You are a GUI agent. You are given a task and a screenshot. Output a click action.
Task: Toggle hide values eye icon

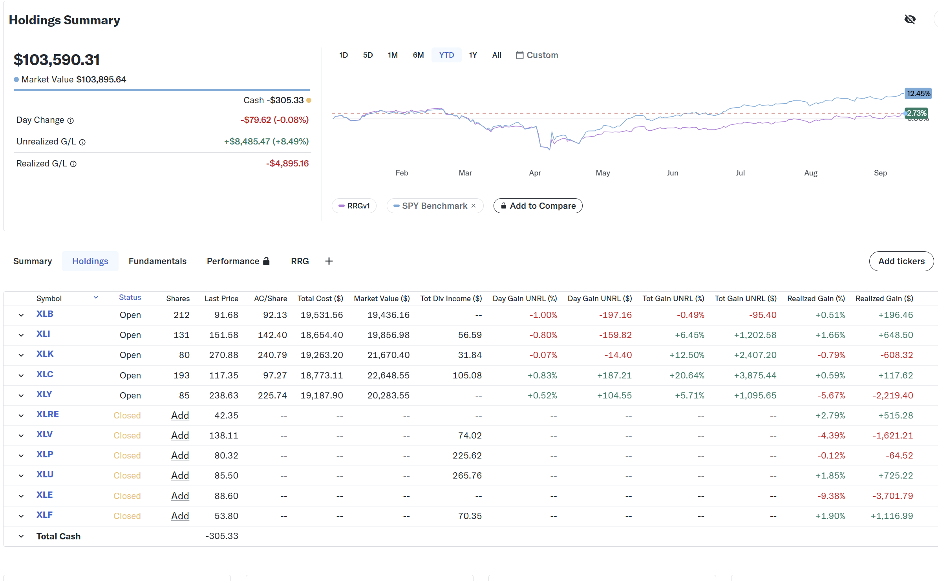pyautogui.click(x=910, y=19)
